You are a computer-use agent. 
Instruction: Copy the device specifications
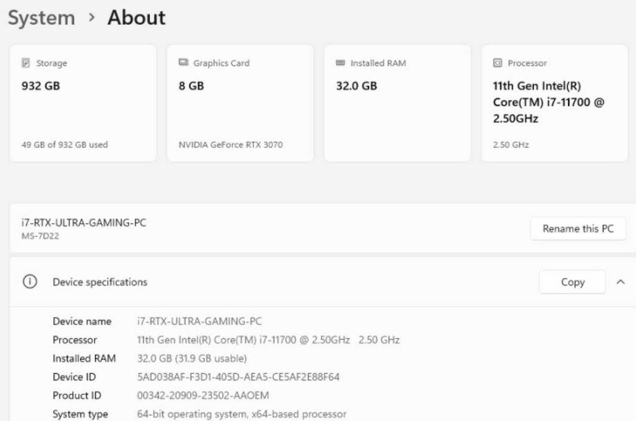(x=572, y=282)
